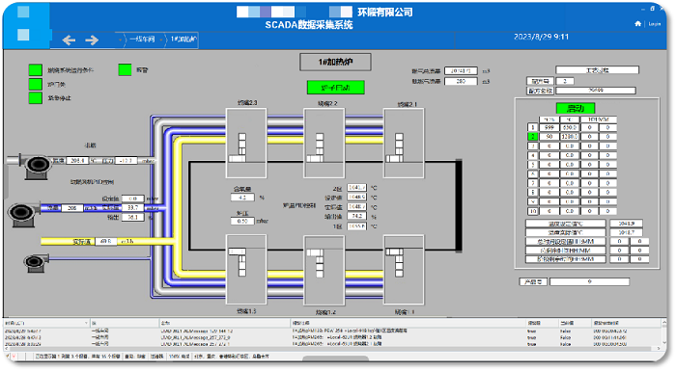Select the 1#加热炉 breadcrumb item
This screenshot has width=676, height=371.
click(x=184, y=40)
